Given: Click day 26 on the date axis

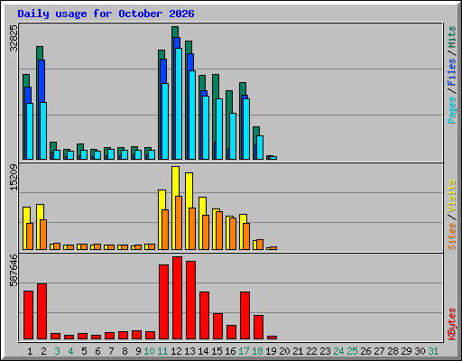Looking at the screenshot, I should (x=365, y=351).
